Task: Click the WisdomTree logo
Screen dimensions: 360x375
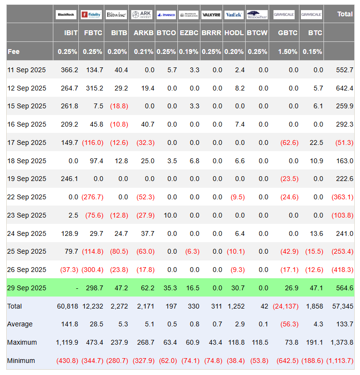Action: [257, 14]
